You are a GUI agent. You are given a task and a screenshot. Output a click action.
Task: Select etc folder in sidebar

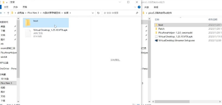(x=2, y=44)
